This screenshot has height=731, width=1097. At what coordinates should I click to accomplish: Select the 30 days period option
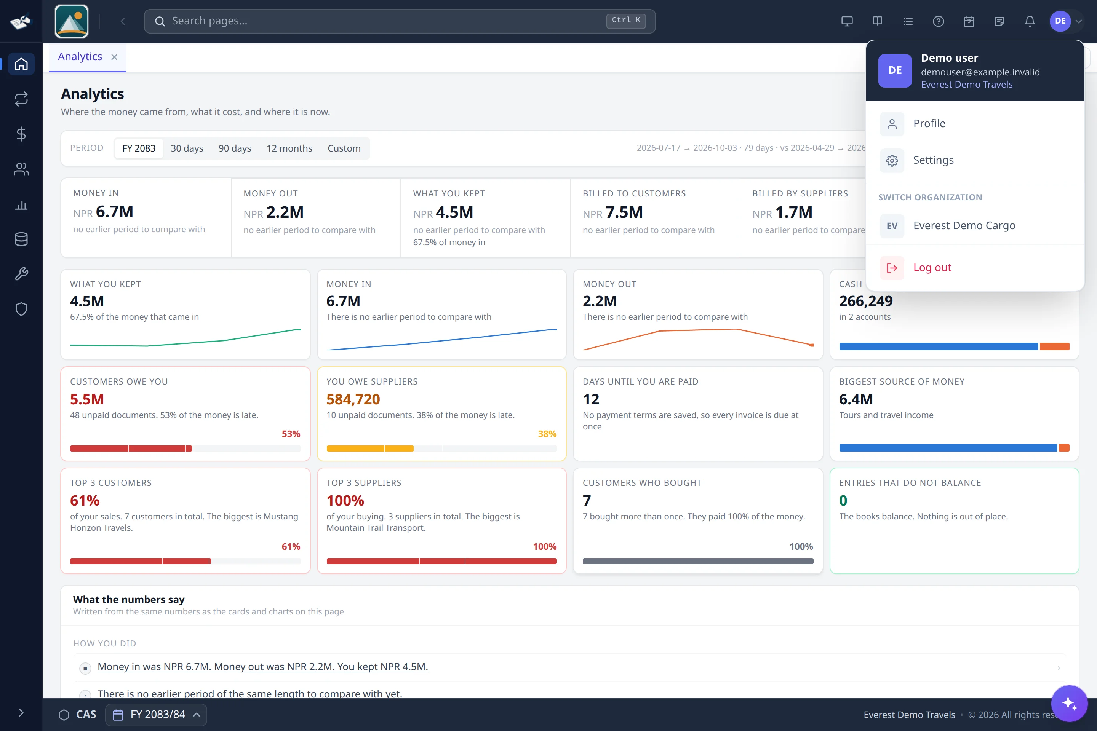(x=187, y=148)
